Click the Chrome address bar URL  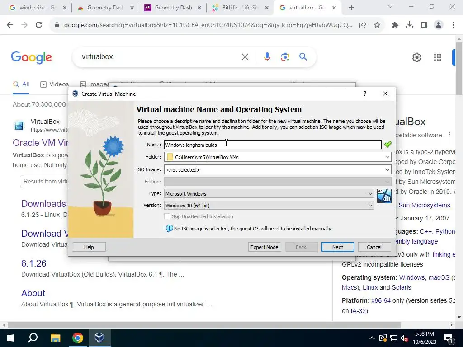208,25
